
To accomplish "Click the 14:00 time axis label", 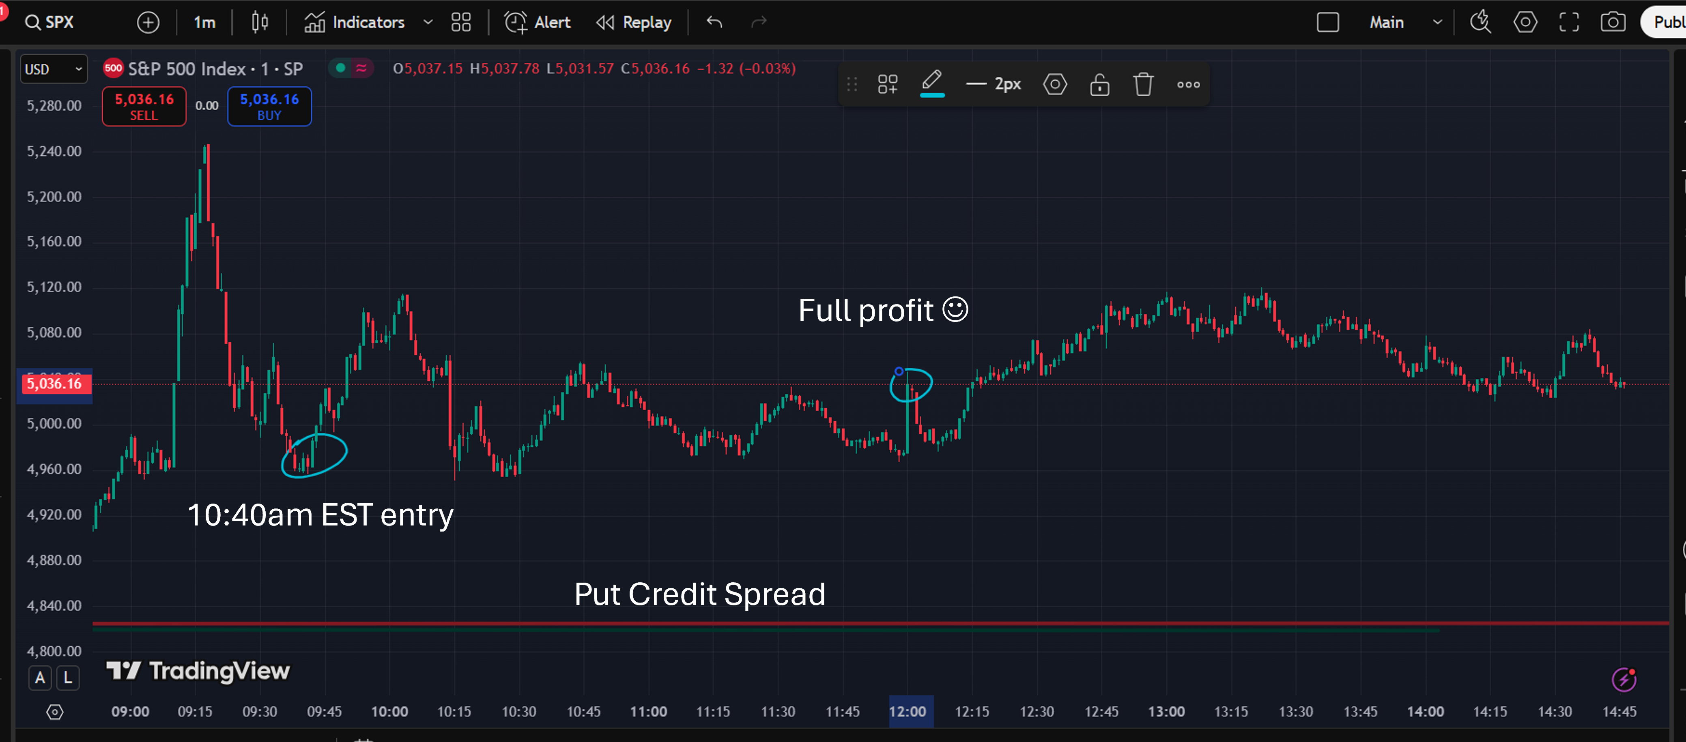I will pos(1426,711).
